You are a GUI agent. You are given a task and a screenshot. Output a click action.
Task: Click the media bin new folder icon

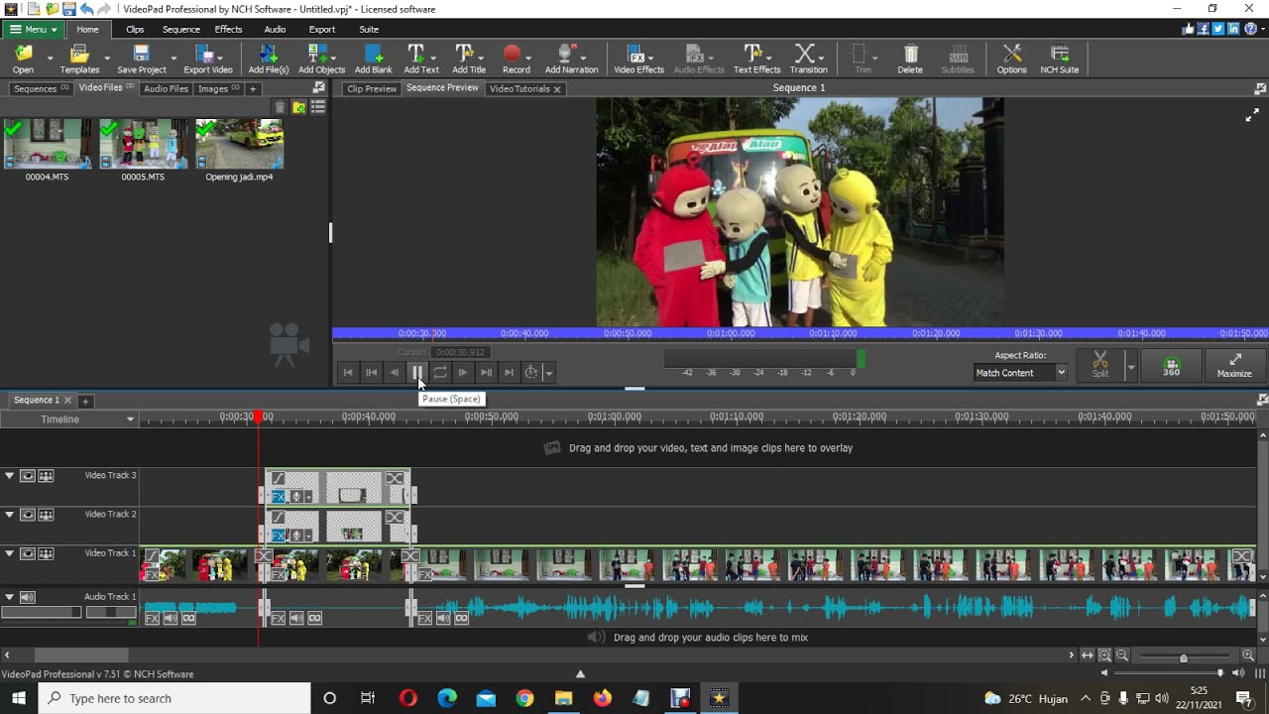pos(298,107)
